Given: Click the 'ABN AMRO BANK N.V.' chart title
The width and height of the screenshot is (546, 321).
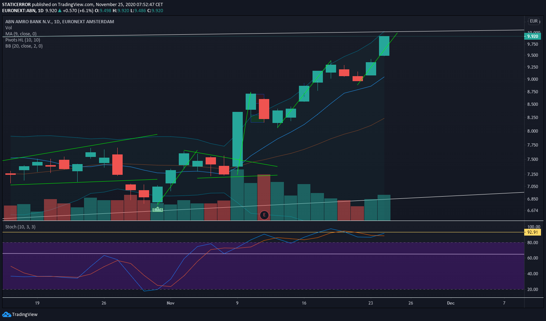Looking at the screenshot, I should 60,21.
